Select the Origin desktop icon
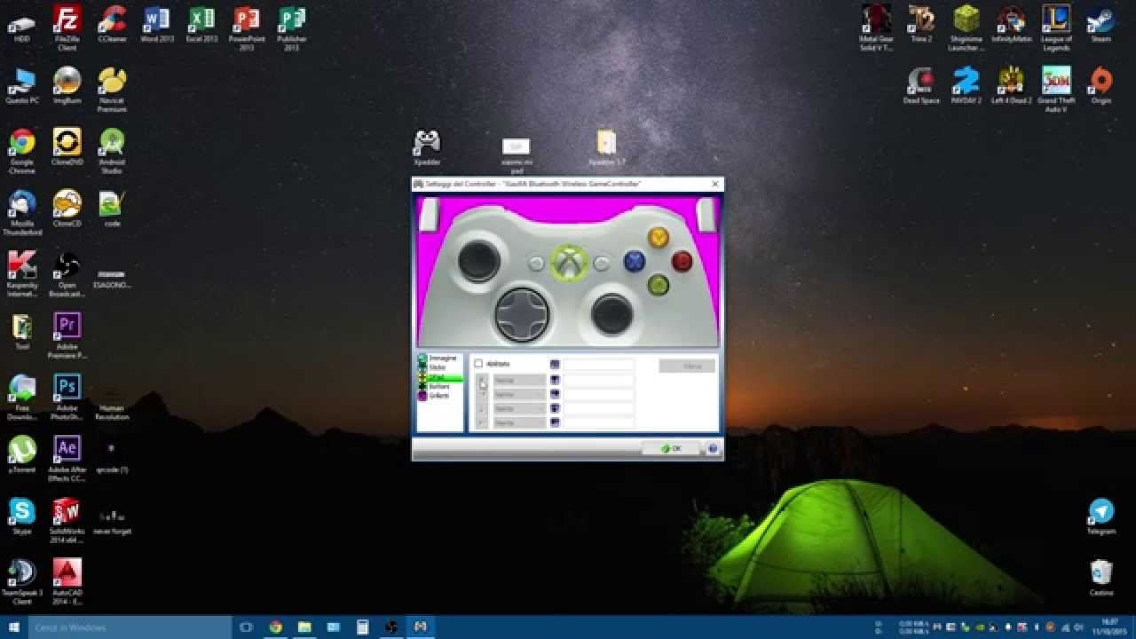 (x=1101, y=85)
